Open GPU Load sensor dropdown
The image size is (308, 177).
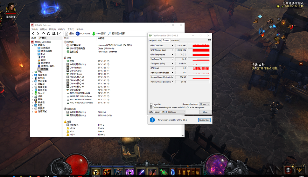172,68
